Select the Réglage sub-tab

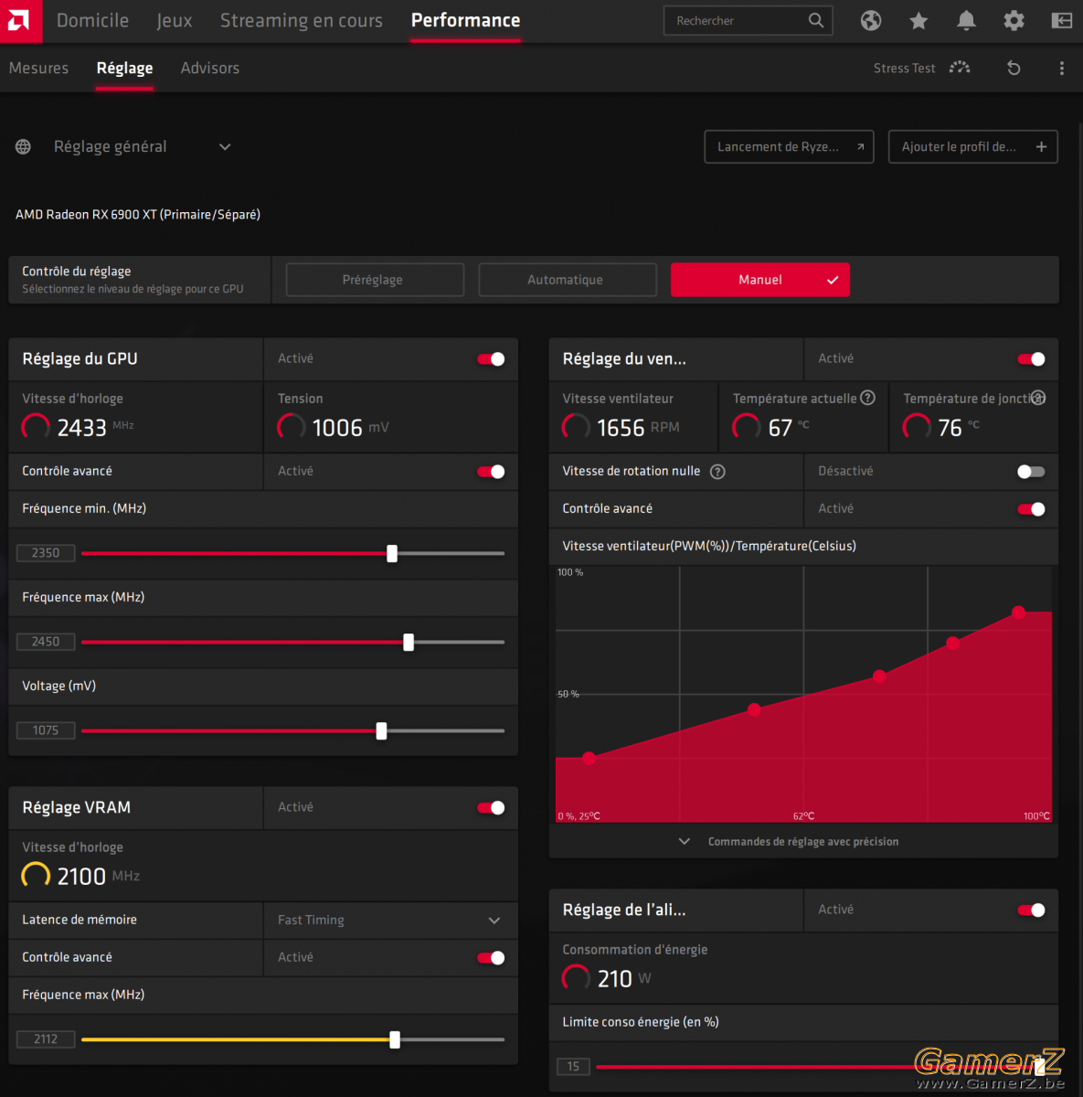(x=124, y=69)
